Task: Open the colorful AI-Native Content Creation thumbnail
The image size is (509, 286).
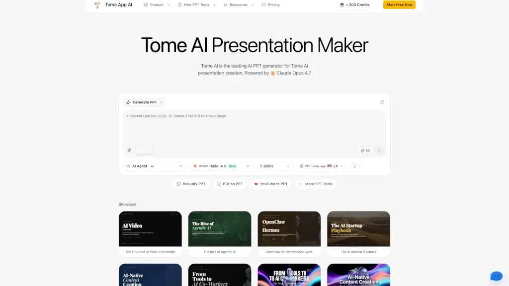Action: click(359, 275)
